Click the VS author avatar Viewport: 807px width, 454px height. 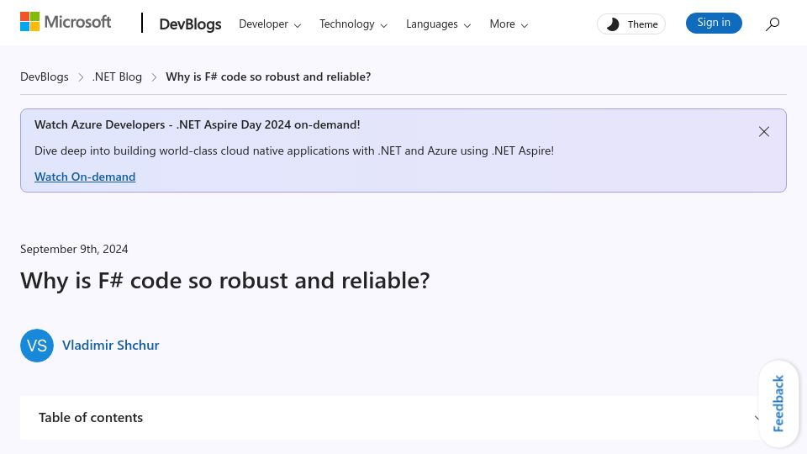37,346
